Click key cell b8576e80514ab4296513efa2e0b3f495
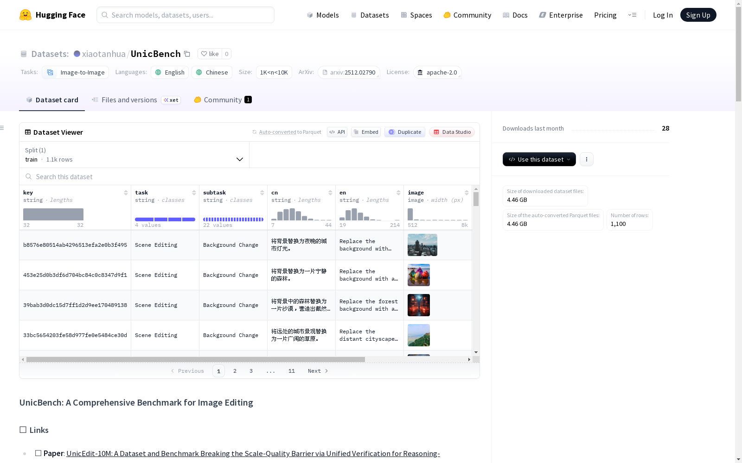The image size is (742, 463). (x=75, y=245)
